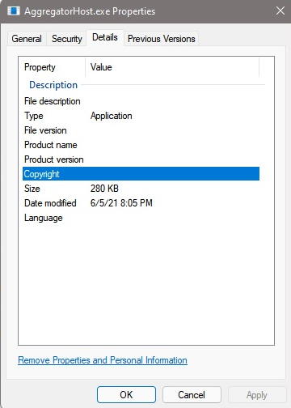Select the Date modified row
Viewport: 291px width, 408px height.
click(x=141, y=203)
